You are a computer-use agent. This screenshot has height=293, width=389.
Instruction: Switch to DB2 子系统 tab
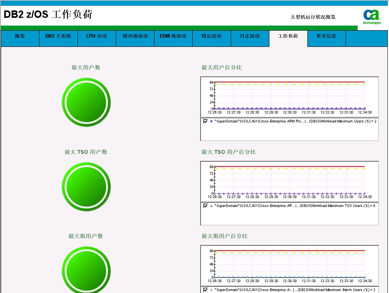(58, 38)
